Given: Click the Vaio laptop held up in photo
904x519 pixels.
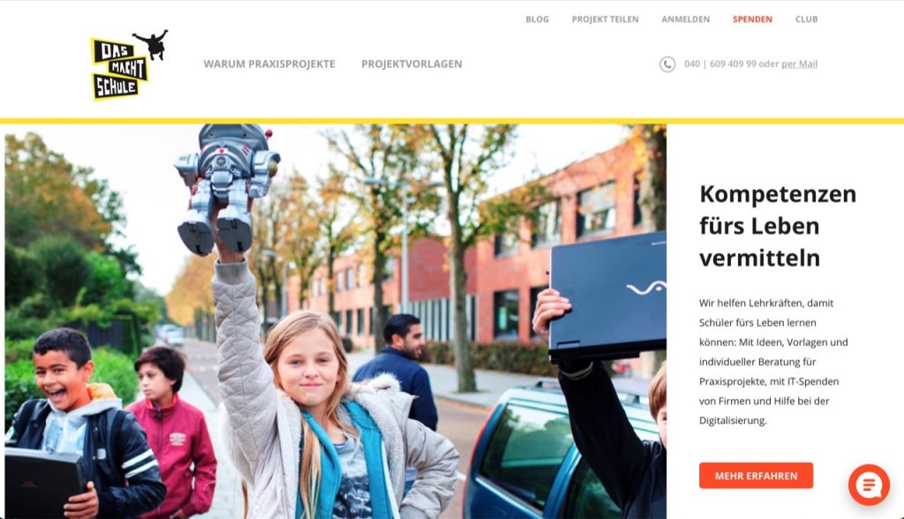Looking at the screenshot, I should (x=607, y=297).
